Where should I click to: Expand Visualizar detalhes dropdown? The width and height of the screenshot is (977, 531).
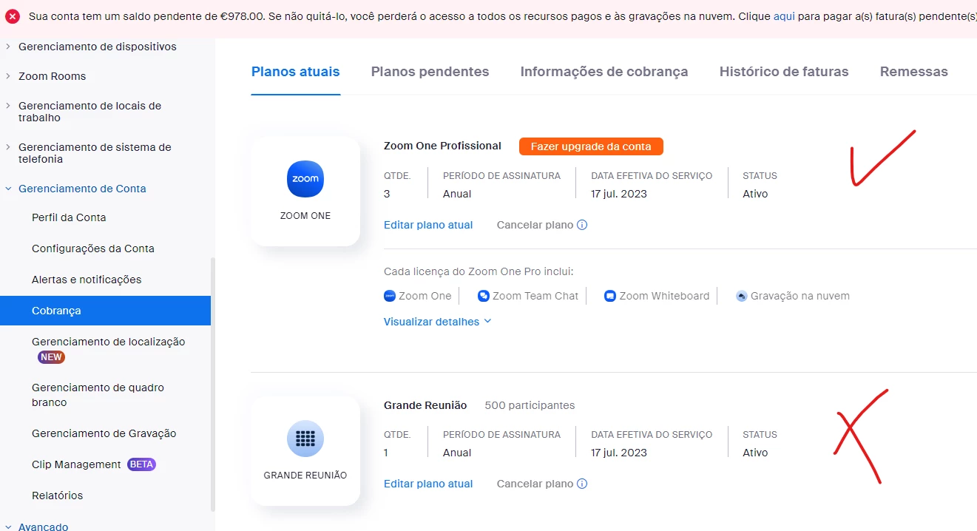437,322
